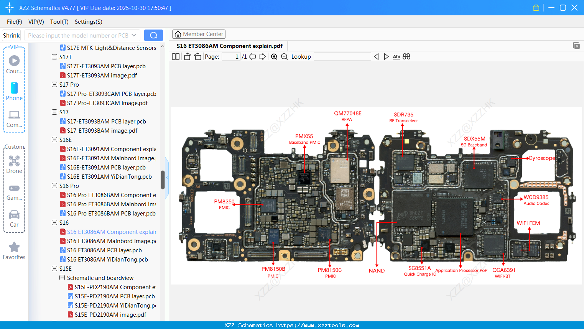Collapse the S15E model group
Screen dimensions: 584x329
54,268
